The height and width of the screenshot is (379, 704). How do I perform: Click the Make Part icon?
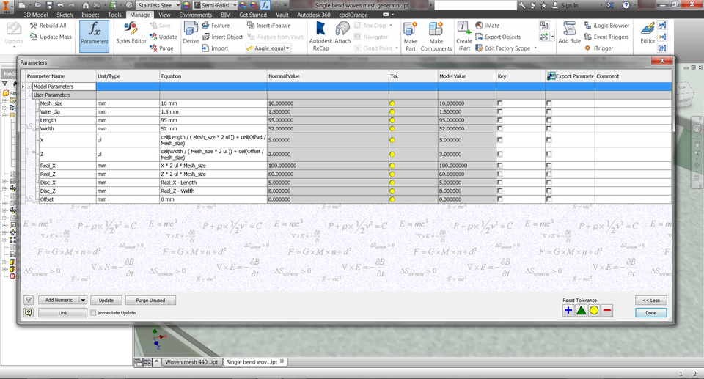(x=410, y=34)
